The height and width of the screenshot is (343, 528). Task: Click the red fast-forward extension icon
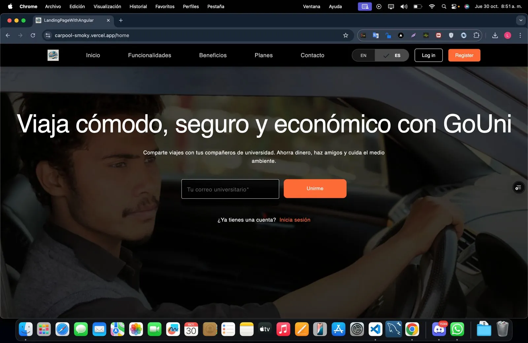pos(439,35)
